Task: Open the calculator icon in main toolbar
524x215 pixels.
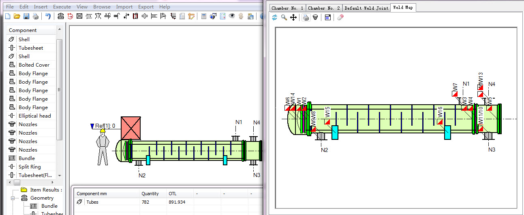Action: (x=204, y=16)
